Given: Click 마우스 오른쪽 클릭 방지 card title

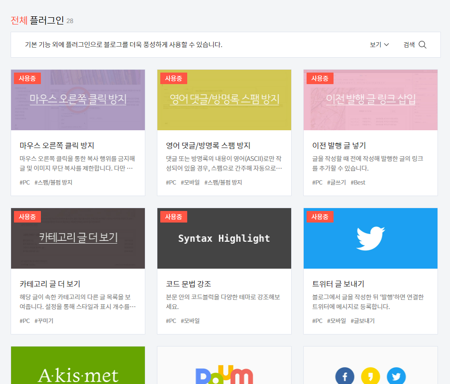Looking at the screenshot, I should click(57, 146).
